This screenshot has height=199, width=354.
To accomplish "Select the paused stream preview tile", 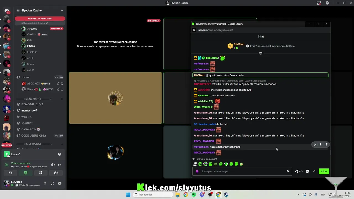I will click(x=115, y=44).
